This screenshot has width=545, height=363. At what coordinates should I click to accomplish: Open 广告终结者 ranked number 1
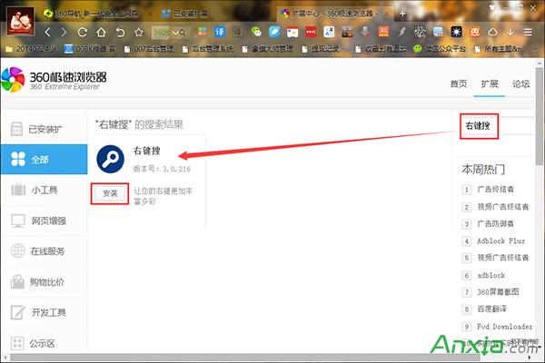tap(496, 190)
